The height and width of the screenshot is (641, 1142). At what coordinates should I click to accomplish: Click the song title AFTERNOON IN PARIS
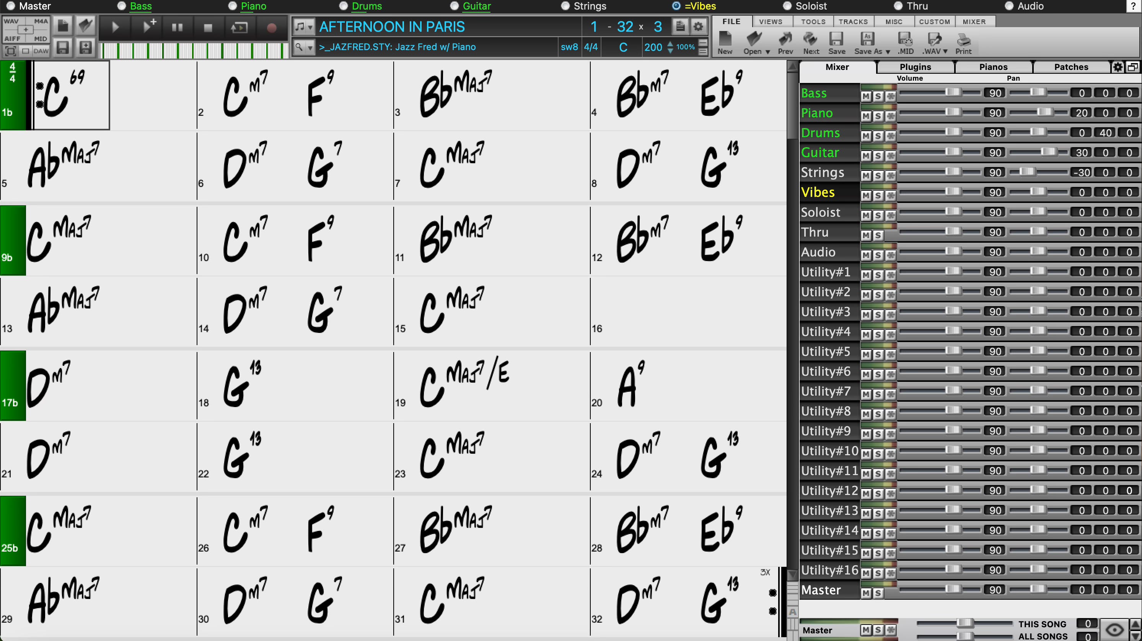point(392,27)
